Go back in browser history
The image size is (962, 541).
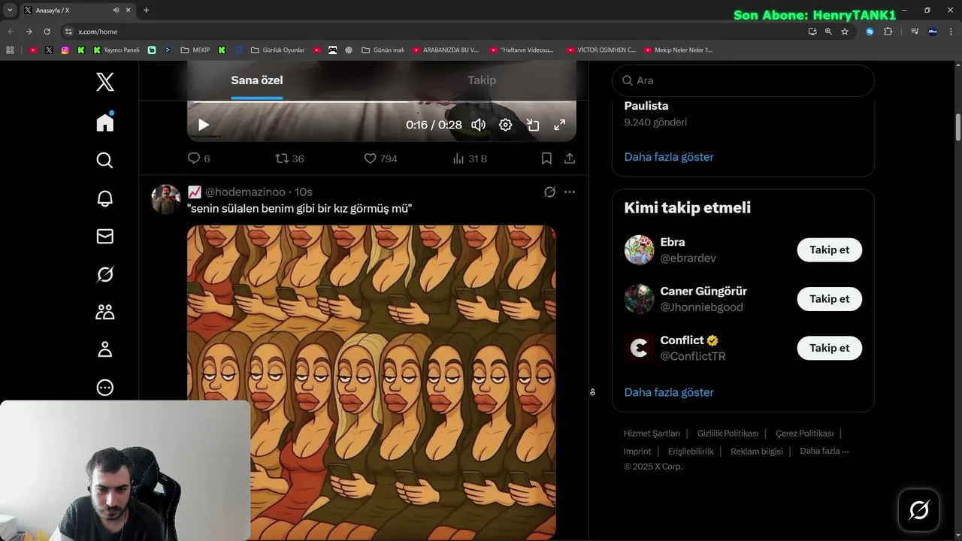[11, 32]
